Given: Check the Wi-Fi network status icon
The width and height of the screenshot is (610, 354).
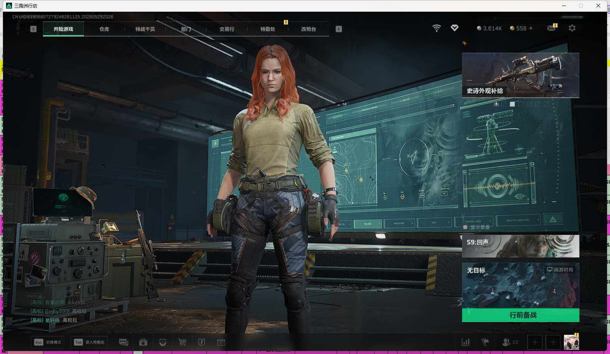Looking at the screenshot, I should pos(436,28).
